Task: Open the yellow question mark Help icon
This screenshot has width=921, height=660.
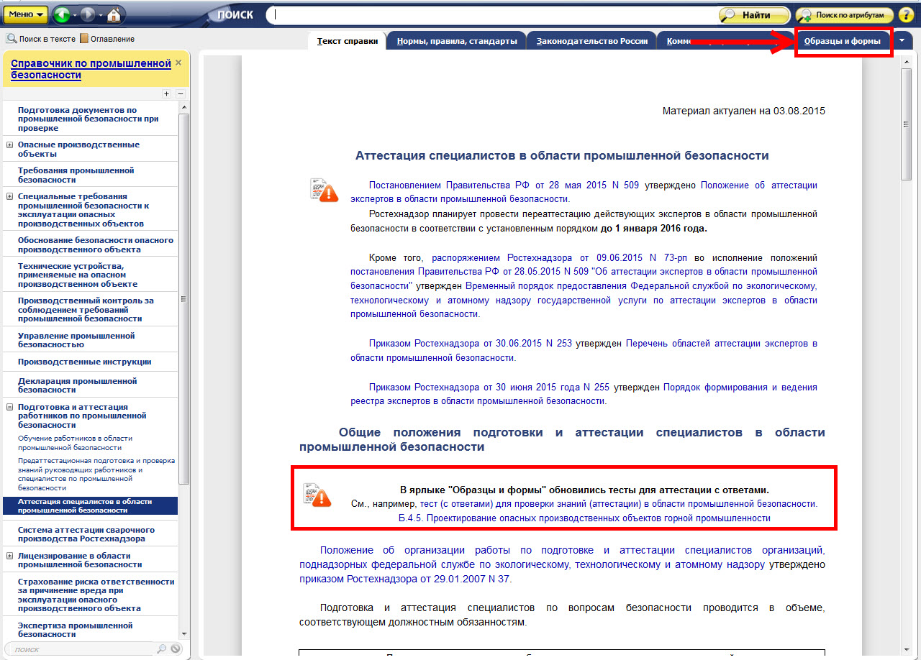Action: [905, 14]
